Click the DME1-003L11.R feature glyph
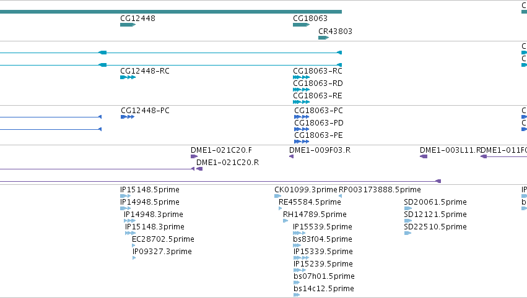Screen dimensions: 527x298 [424, 156]
